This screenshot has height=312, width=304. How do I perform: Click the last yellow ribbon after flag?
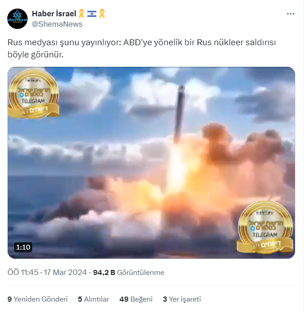(102, 14)
